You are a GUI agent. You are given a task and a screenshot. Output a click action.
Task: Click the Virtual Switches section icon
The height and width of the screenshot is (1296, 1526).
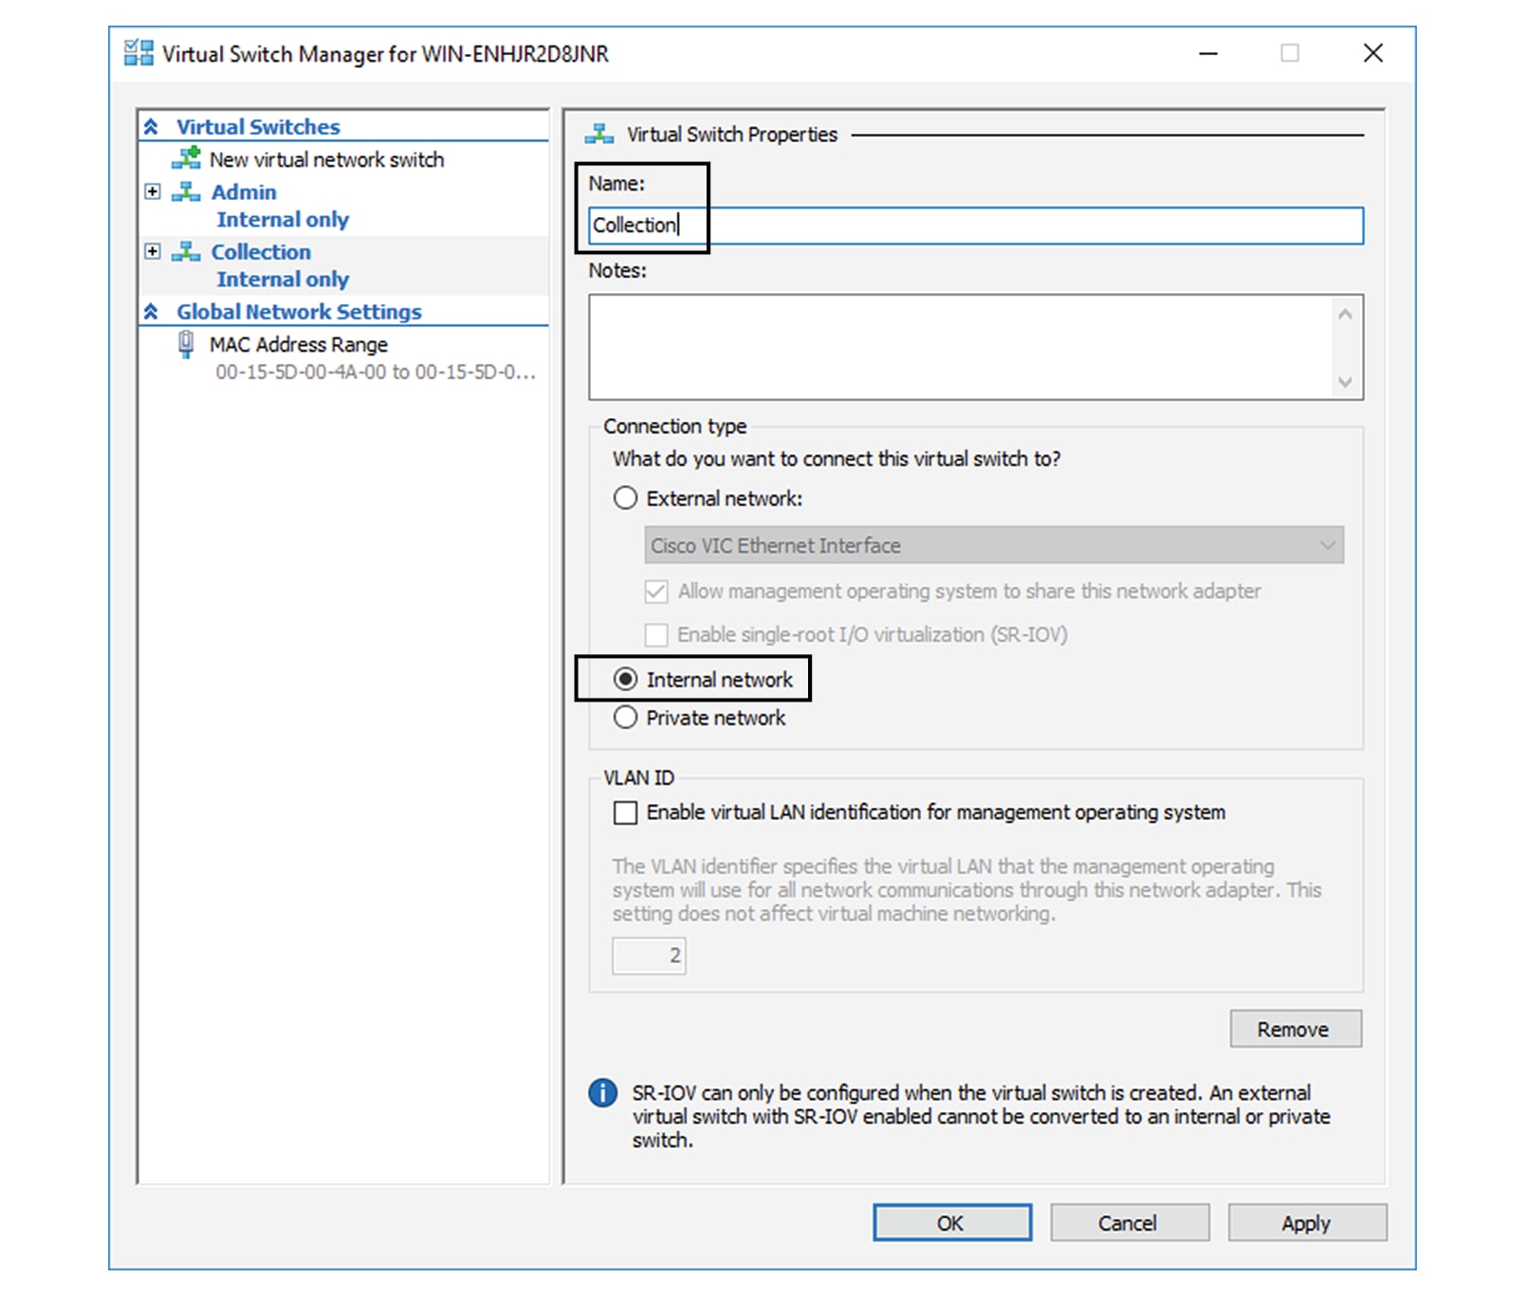152,124
